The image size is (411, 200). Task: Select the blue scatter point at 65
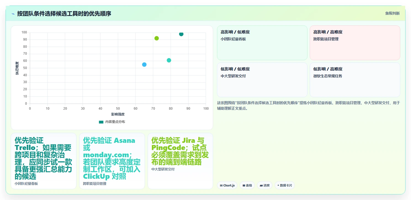click(x=144, y=64)
